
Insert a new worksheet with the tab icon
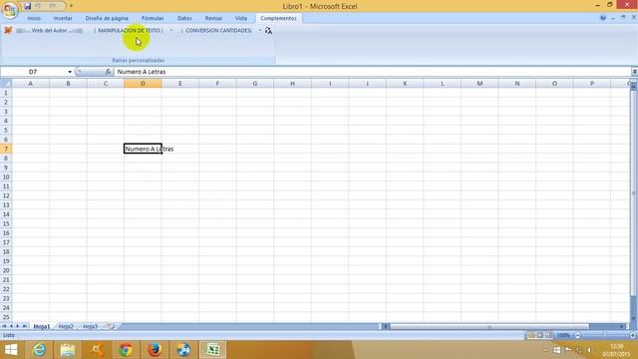[111, 326]
